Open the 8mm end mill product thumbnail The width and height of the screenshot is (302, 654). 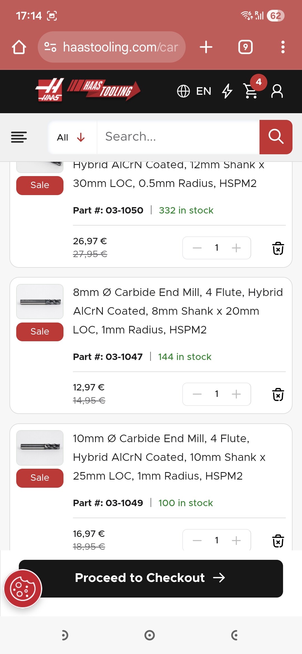pos(40,302)
